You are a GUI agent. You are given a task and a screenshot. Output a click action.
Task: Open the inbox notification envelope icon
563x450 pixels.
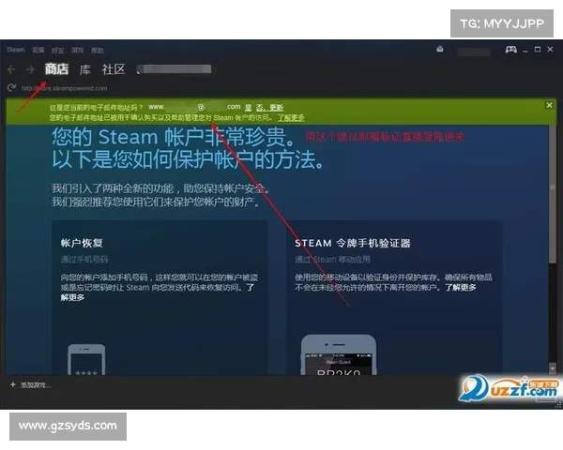click(440, 49)
